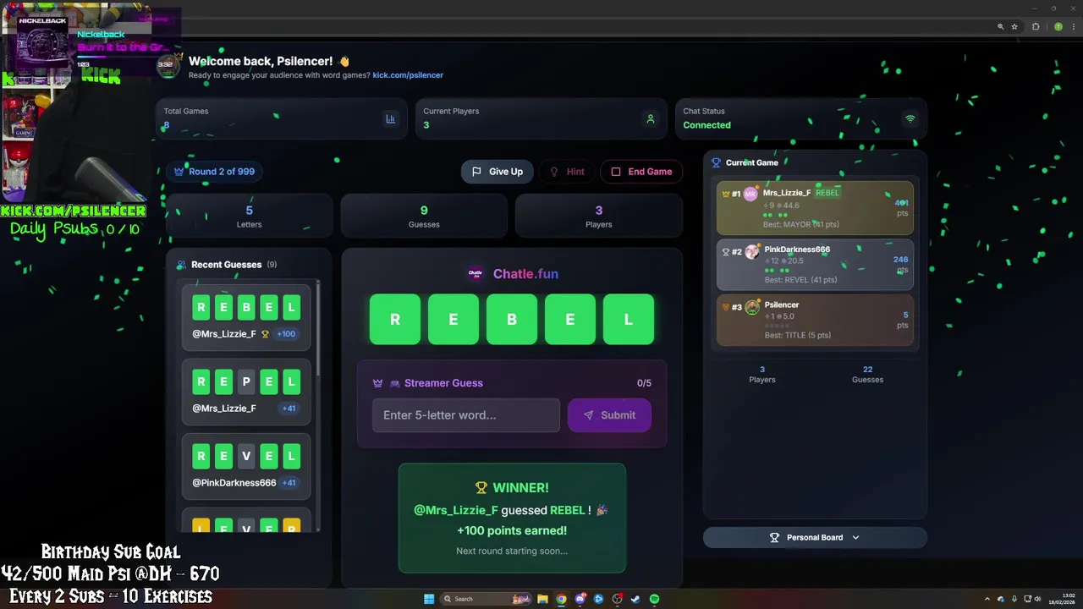Click the End Game button

coord(641,172)
